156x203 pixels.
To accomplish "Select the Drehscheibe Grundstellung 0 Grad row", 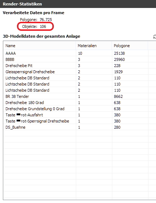I will click(x=79, y=109).
